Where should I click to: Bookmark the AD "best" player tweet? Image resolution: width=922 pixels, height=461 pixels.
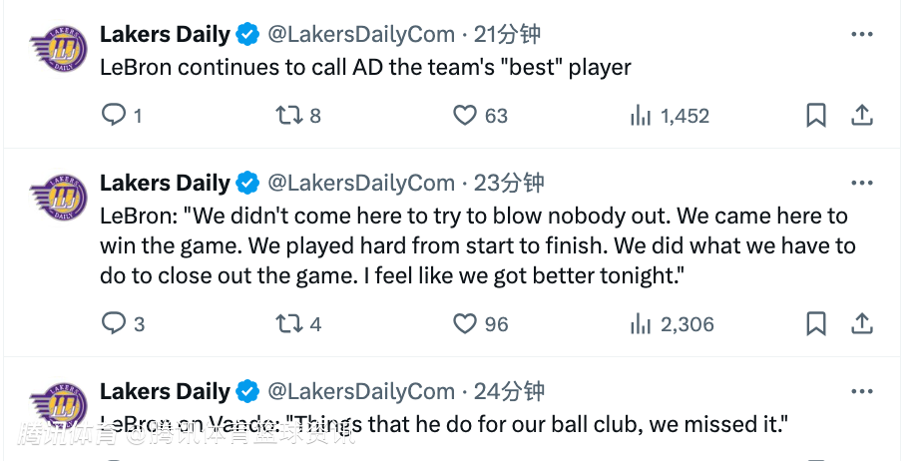[x=816, y=116]
